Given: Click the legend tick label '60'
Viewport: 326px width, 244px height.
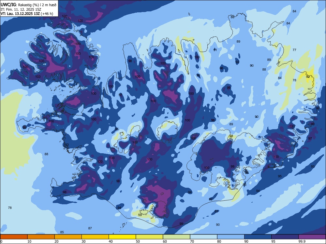Looking at the screenshot, I should 165,241.
